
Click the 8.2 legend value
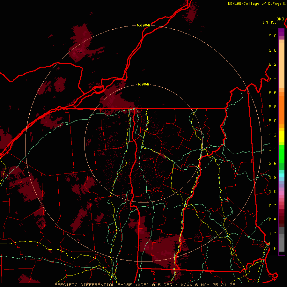273,64
